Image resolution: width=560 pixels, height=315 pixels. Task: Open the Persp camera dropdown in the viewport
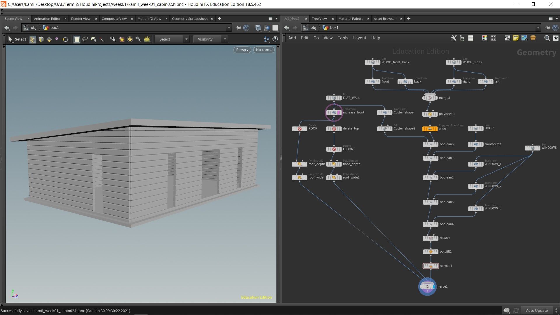tap(242, 50)
